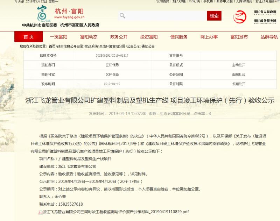This screenshot has height=221, width=280.
Task: Click 杭州·富阳 site title
Action: [x=69, y=11]
